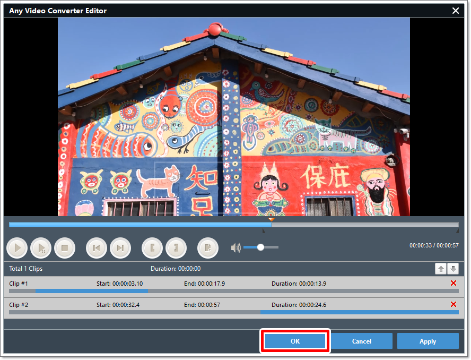This screenshot has width=471, height=360.
Task: Click the Duration: 00:00:00 summary text
Action: tap(176, 269)
